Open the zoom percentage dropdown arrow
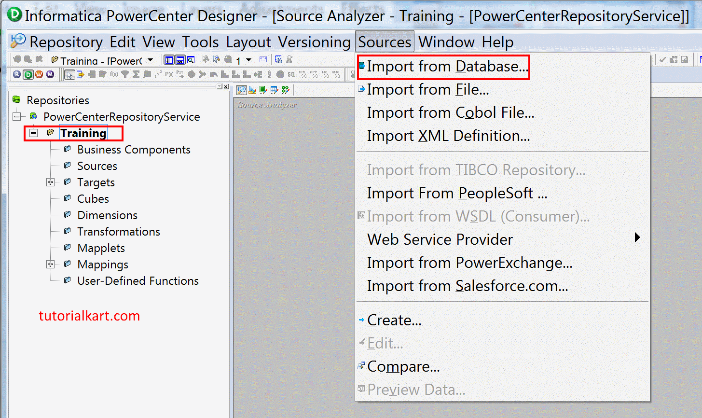Image resolution: width=702 pixels, height=418 pixels. click(x=248, y=60)
